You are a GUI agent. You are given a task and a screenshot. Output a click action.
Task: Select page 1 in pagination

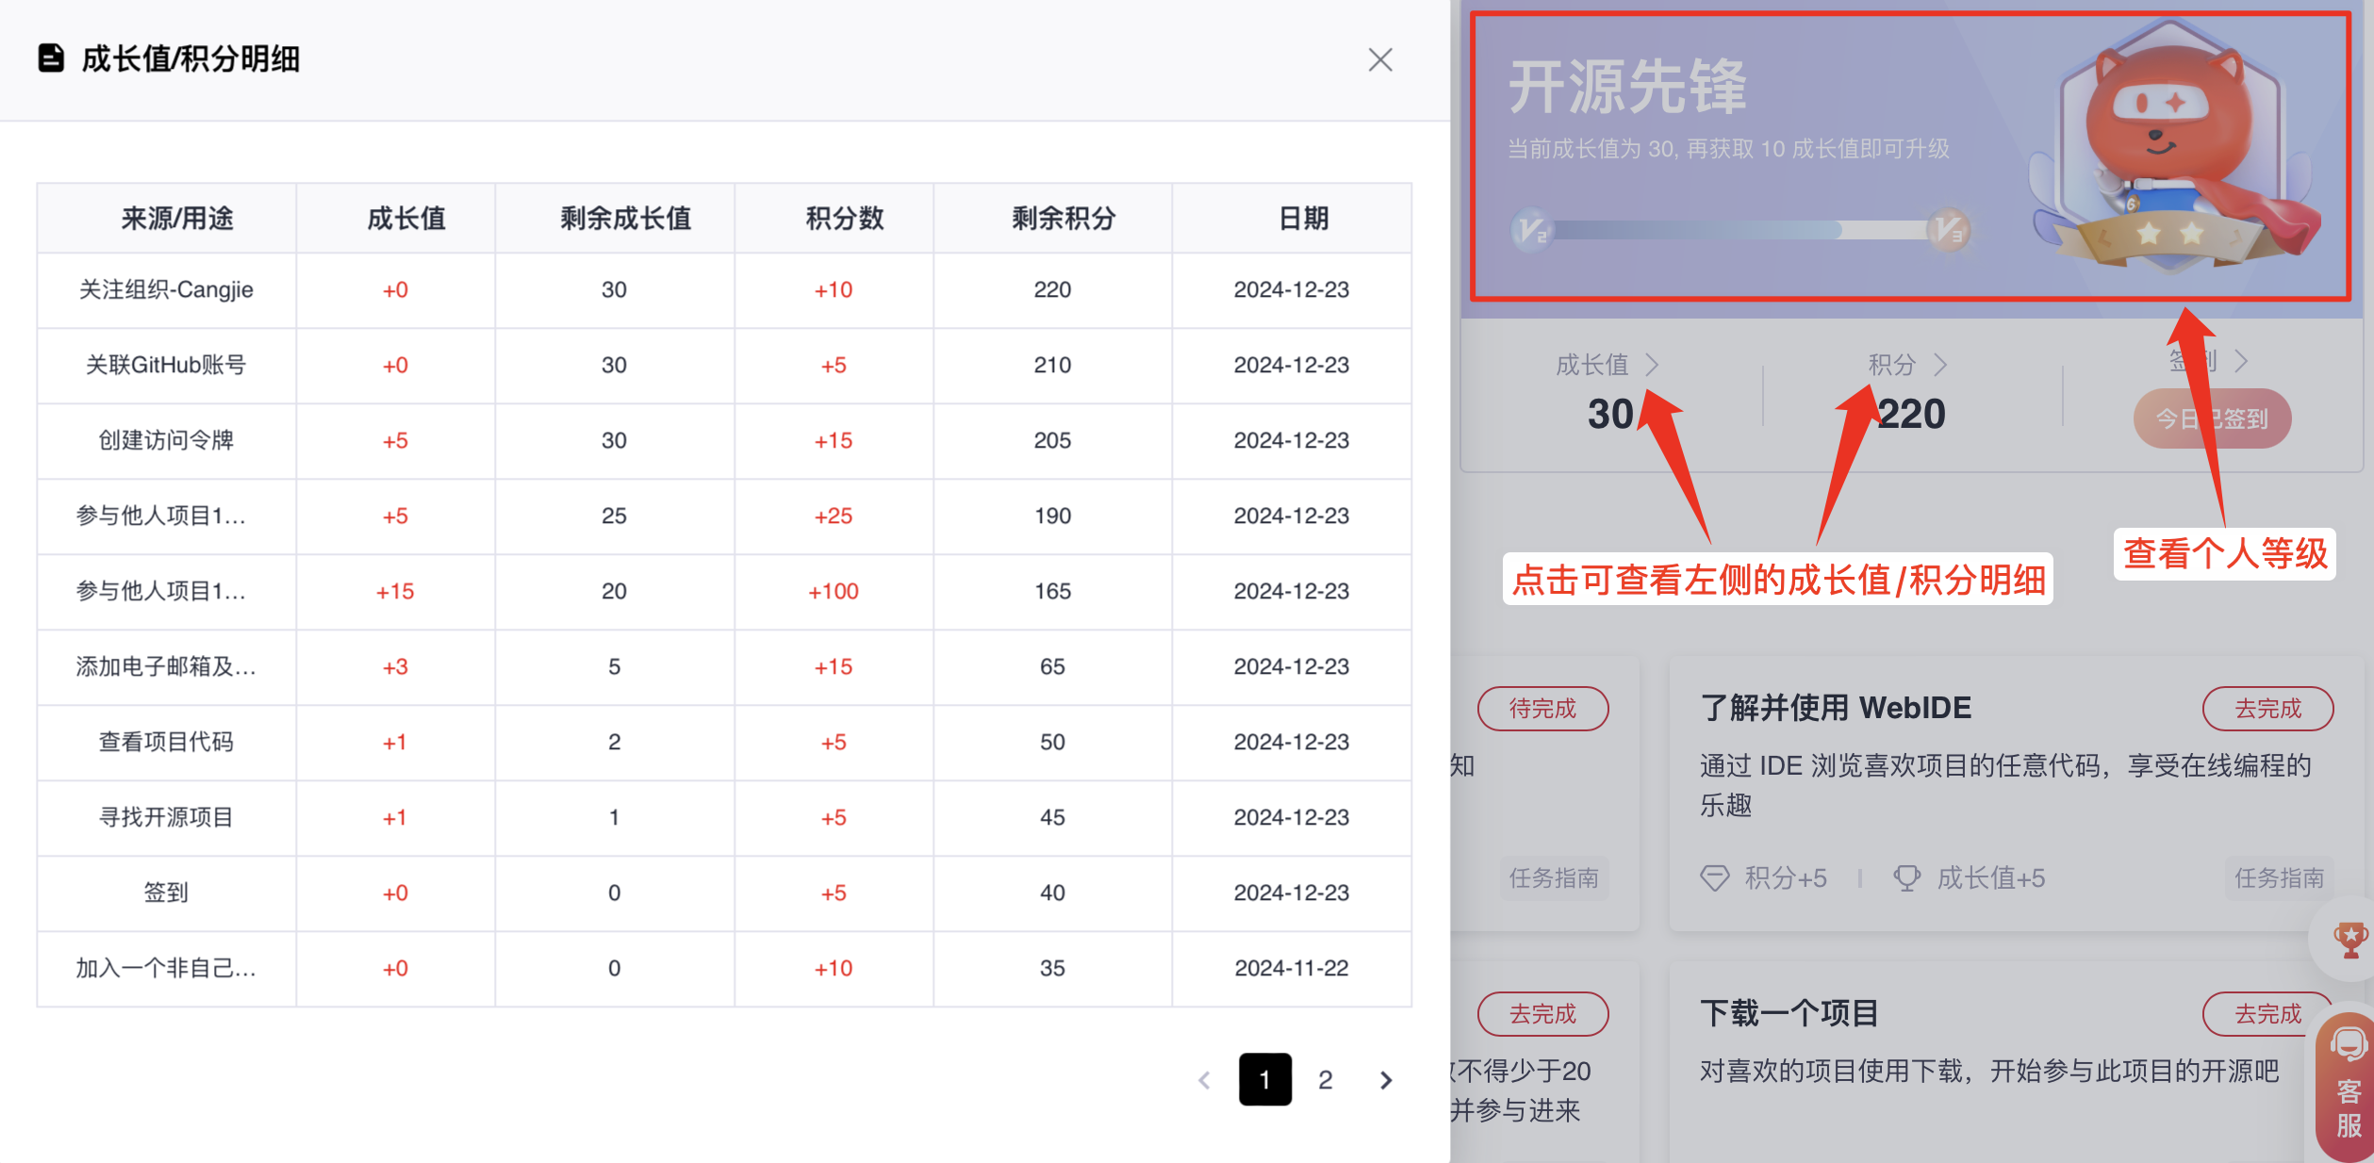tap(1264, 1080)
